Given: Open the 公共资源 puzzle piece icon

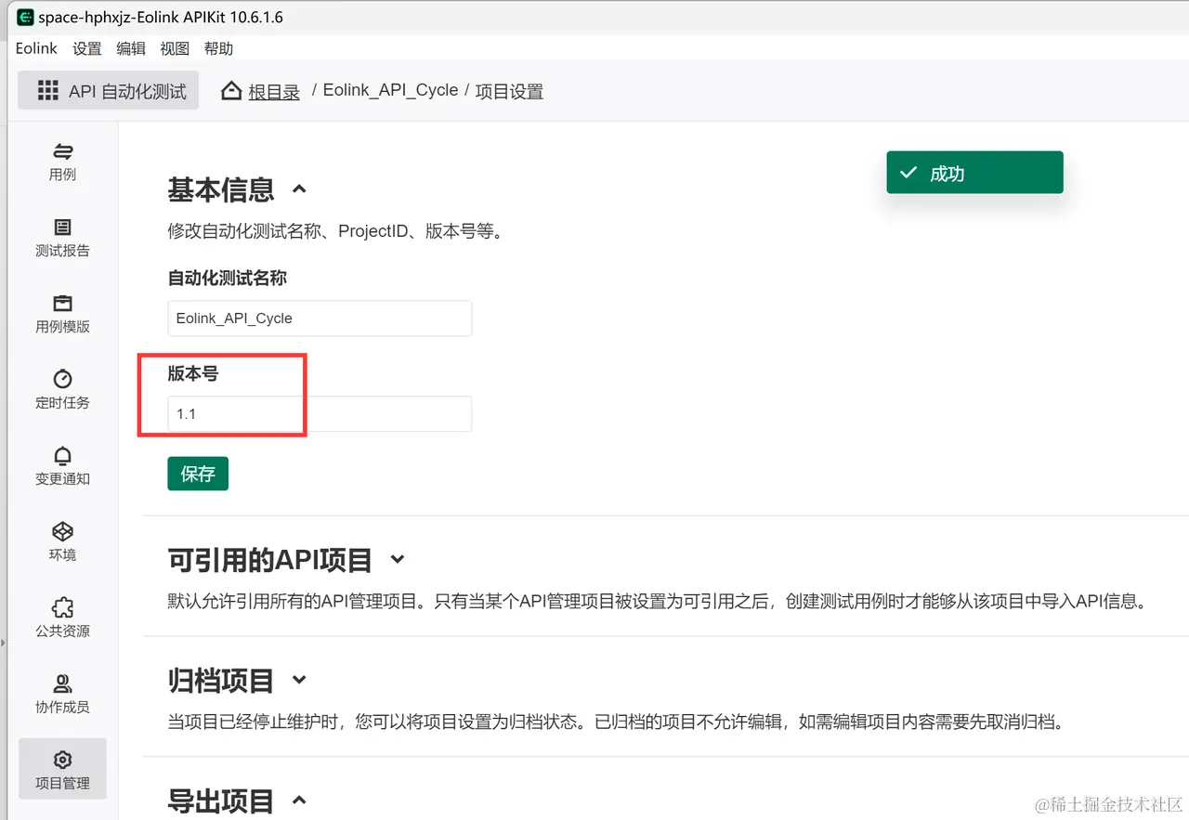Looking at the screenshot, I should (x=62, y=607).
